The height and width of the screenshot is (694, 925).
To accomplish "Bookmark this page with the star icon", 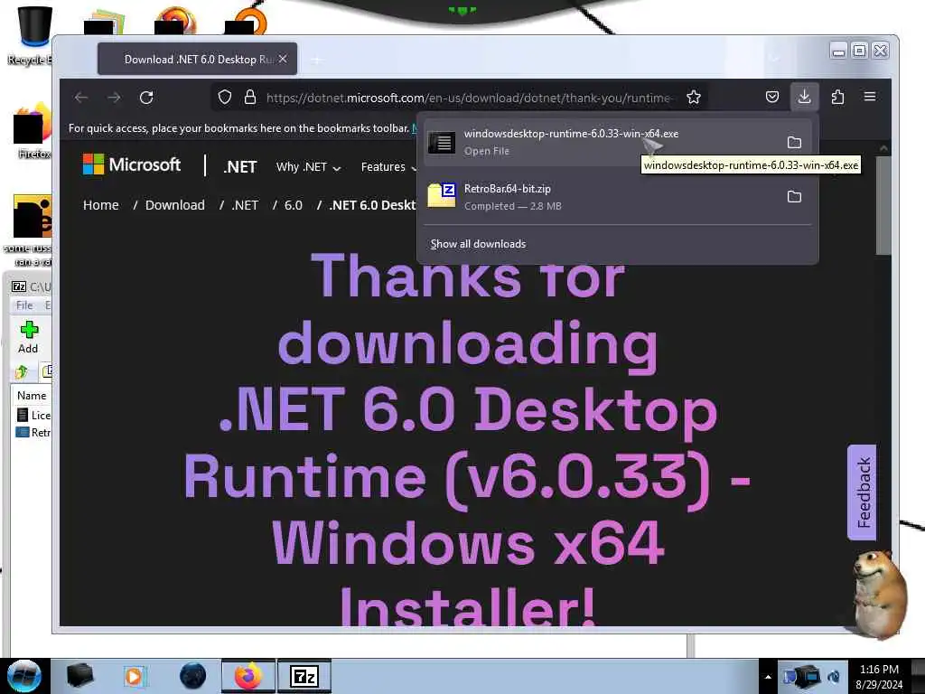I will pos(694,98).
